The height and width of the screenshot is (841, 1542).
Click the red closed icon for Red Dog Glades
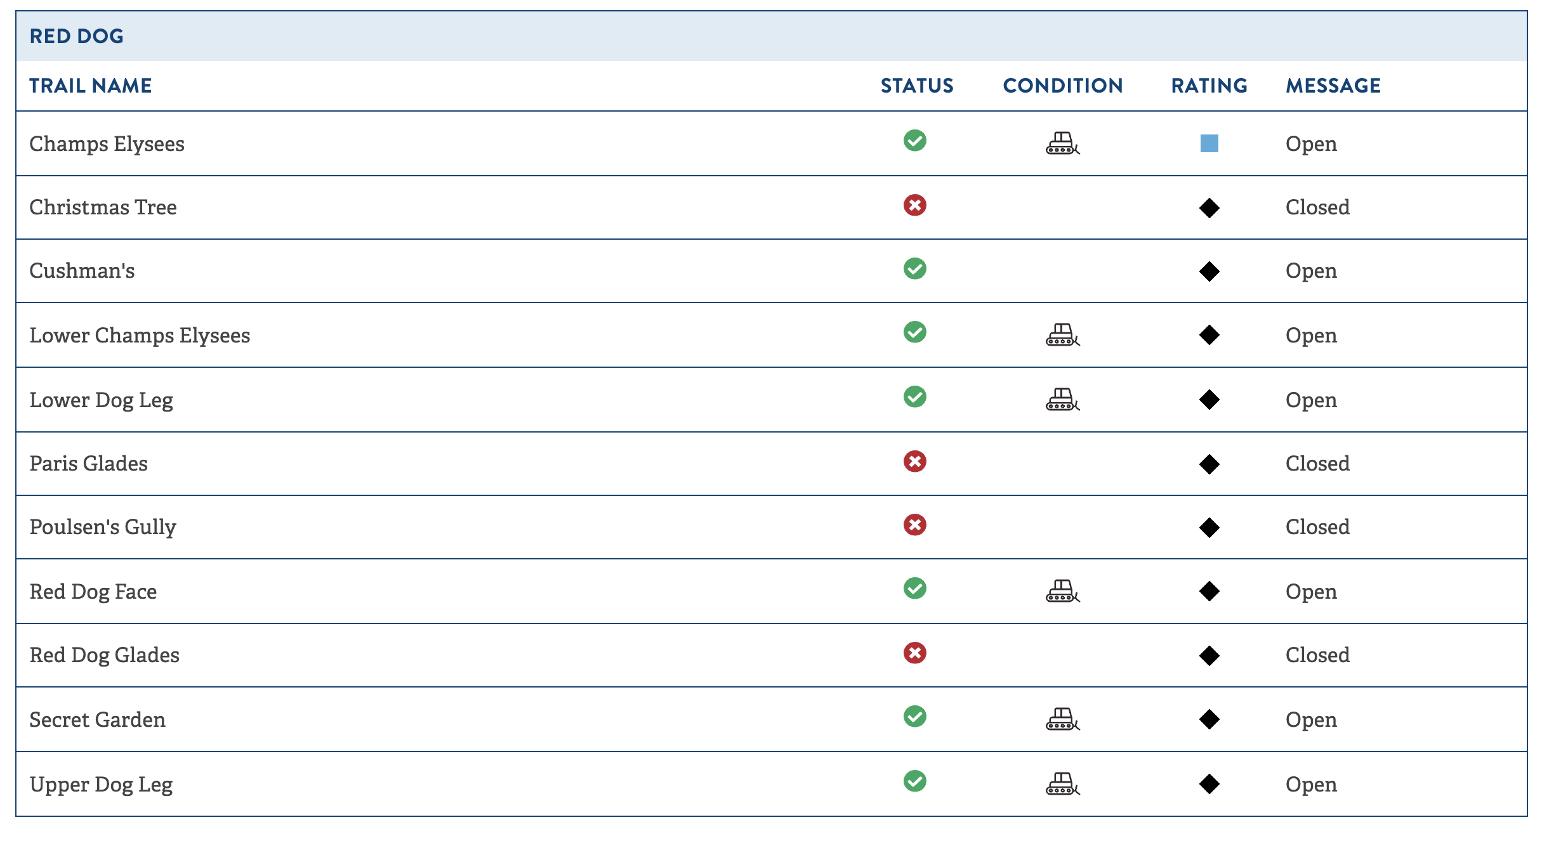coord(914,653)
